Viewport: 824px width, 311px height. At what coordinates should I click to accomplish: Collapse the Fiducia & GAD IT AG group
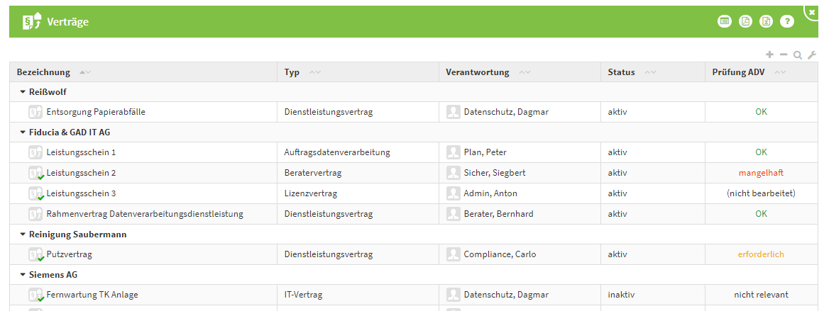(23, 132)
